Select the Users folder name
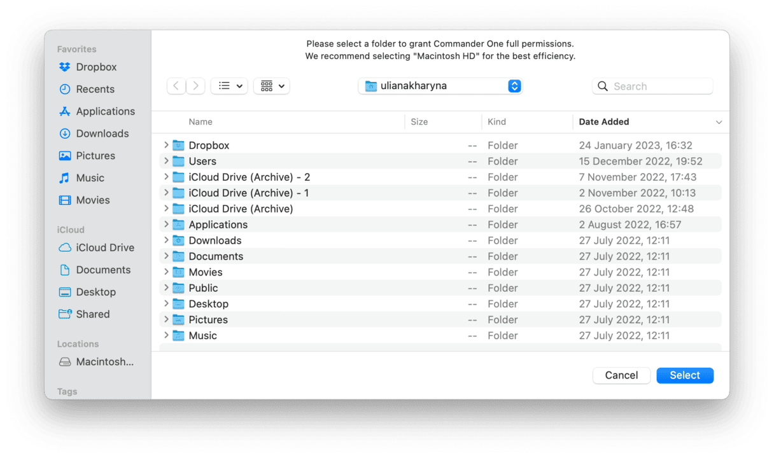This screenshot has height=458, width=774. (x=202, y=161)
